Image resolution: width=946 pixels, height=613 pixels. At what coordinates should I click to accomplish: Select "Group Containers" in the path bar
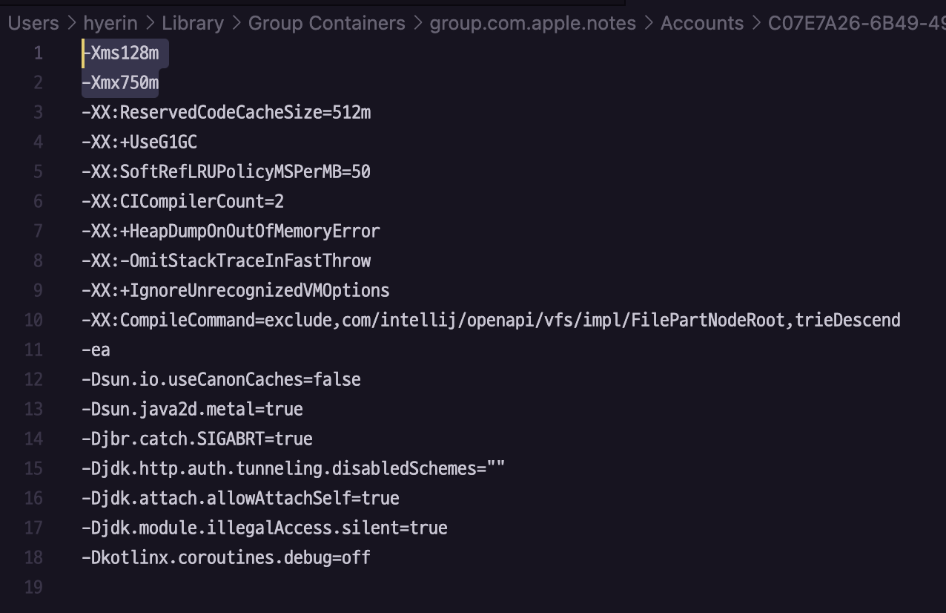[x=326, y=22]
